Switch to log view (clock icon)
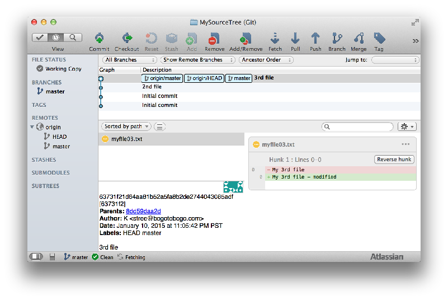 click(x=56, y=37)
